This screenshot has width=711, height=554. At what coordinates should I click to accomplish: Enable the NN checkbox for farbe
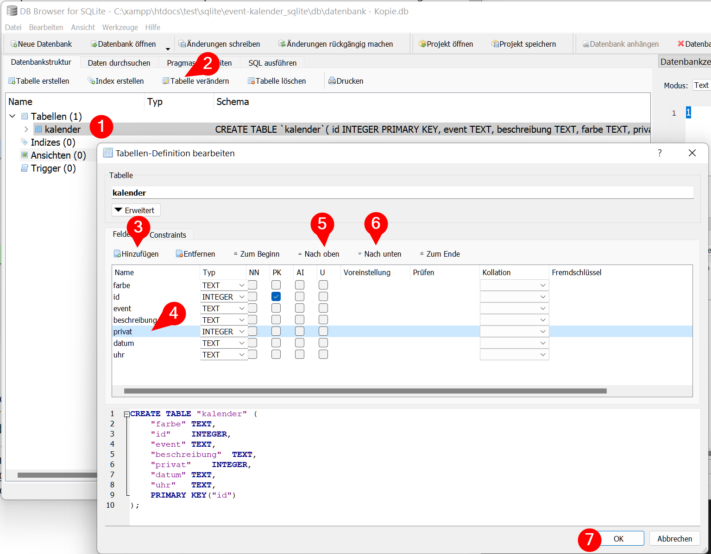pyautogui.click(x=252, y=285)
